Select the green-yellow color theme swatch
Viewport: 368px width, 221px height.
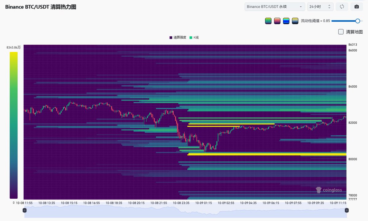pos(268,21)
